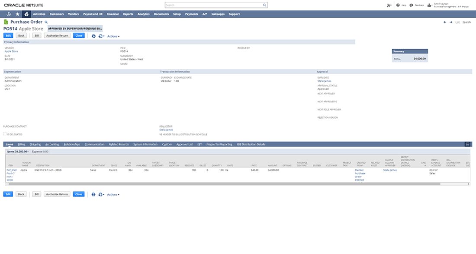Click the search icon beside Purchase Order title

point(46,22)
